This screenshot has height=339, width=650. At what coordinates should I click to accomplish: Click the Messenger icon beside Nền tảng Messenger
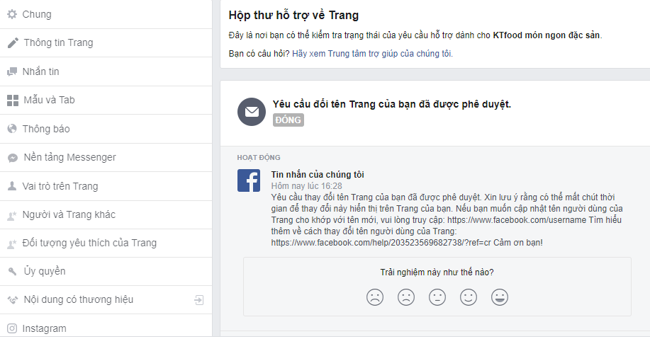13,158
